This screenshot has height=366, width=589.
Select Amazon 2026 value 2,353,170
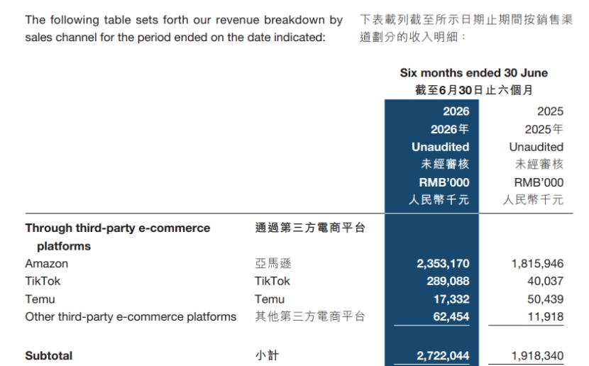(443, 264)
